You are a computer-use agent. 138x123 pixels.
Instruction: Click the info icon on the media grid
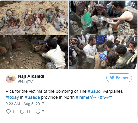click(133, 5)
